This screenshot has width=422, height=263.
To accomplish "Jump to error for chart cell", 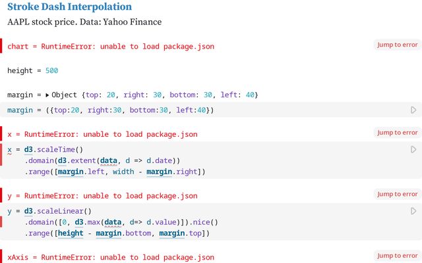I will [x=397, y=45].
